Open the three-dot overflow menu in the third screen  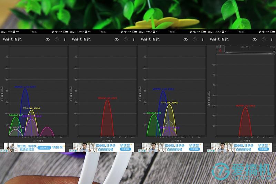coord(203,39)
